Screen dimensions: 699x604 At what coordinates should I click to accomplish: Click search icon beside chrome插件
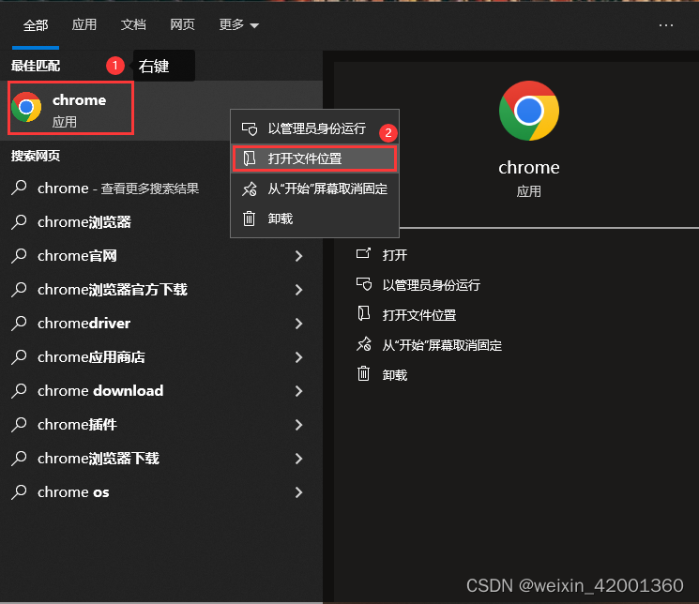coord(19,424)
